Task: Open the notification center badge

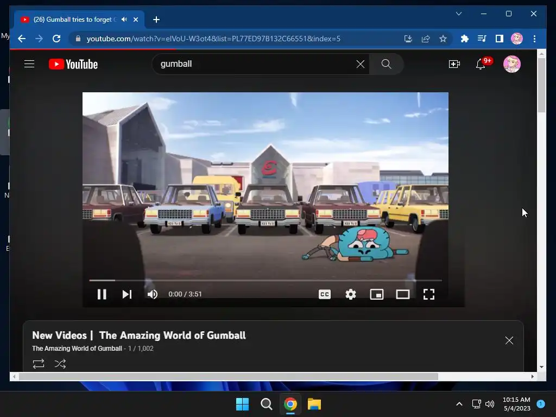Action: click(541, 404)
